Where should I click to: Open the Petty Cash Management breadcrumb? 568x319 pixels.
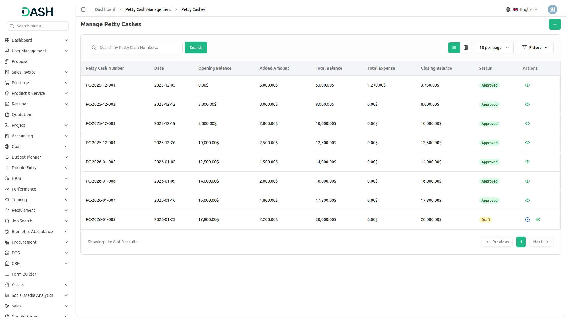pos(148,9)
